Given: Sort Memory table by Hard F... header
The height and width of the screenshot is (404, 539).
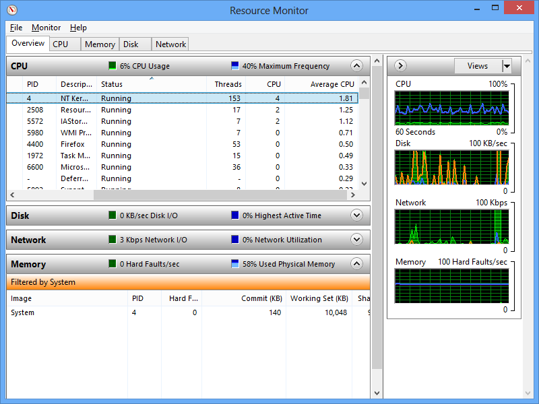Looking at the screenshot, I should pos(182,298).
